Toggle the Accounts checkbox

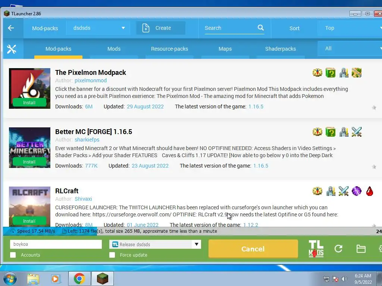pyautogui.click(x=13, y=255)
